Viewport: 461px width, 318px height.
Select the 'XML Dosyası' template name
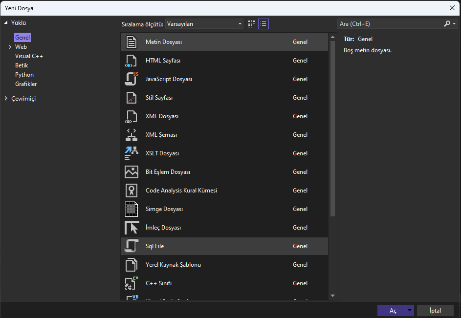click(x=162, y=116)
